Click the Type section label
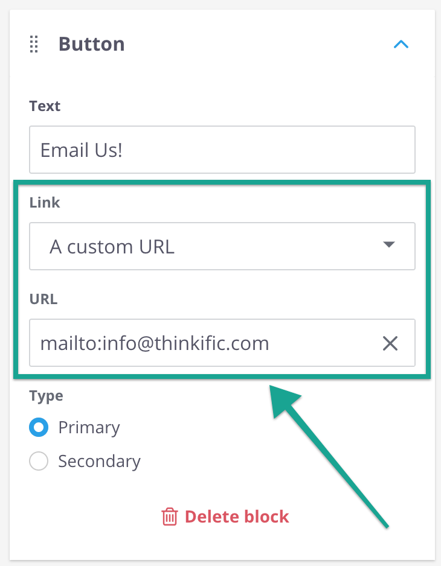 [47, 396]
